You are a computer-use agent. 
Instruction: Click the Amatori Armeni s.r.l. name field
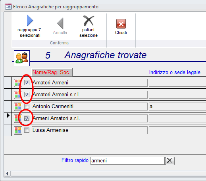click(x=90, y=95)
